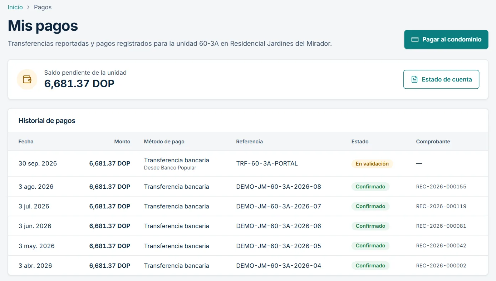Go to the Inicio breadcrumb link

coord(15,7)
